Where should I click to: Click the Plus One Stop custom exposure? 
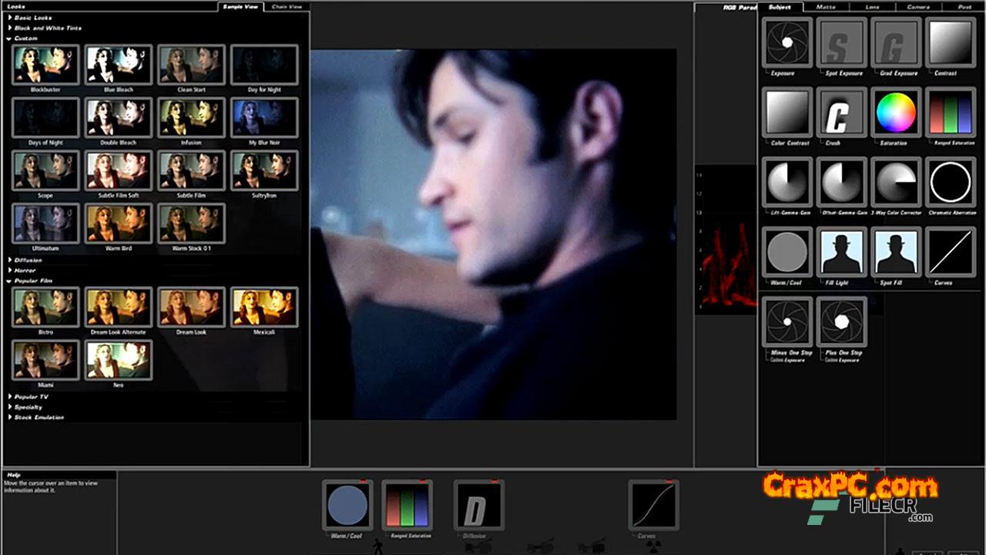pos(841,322)
